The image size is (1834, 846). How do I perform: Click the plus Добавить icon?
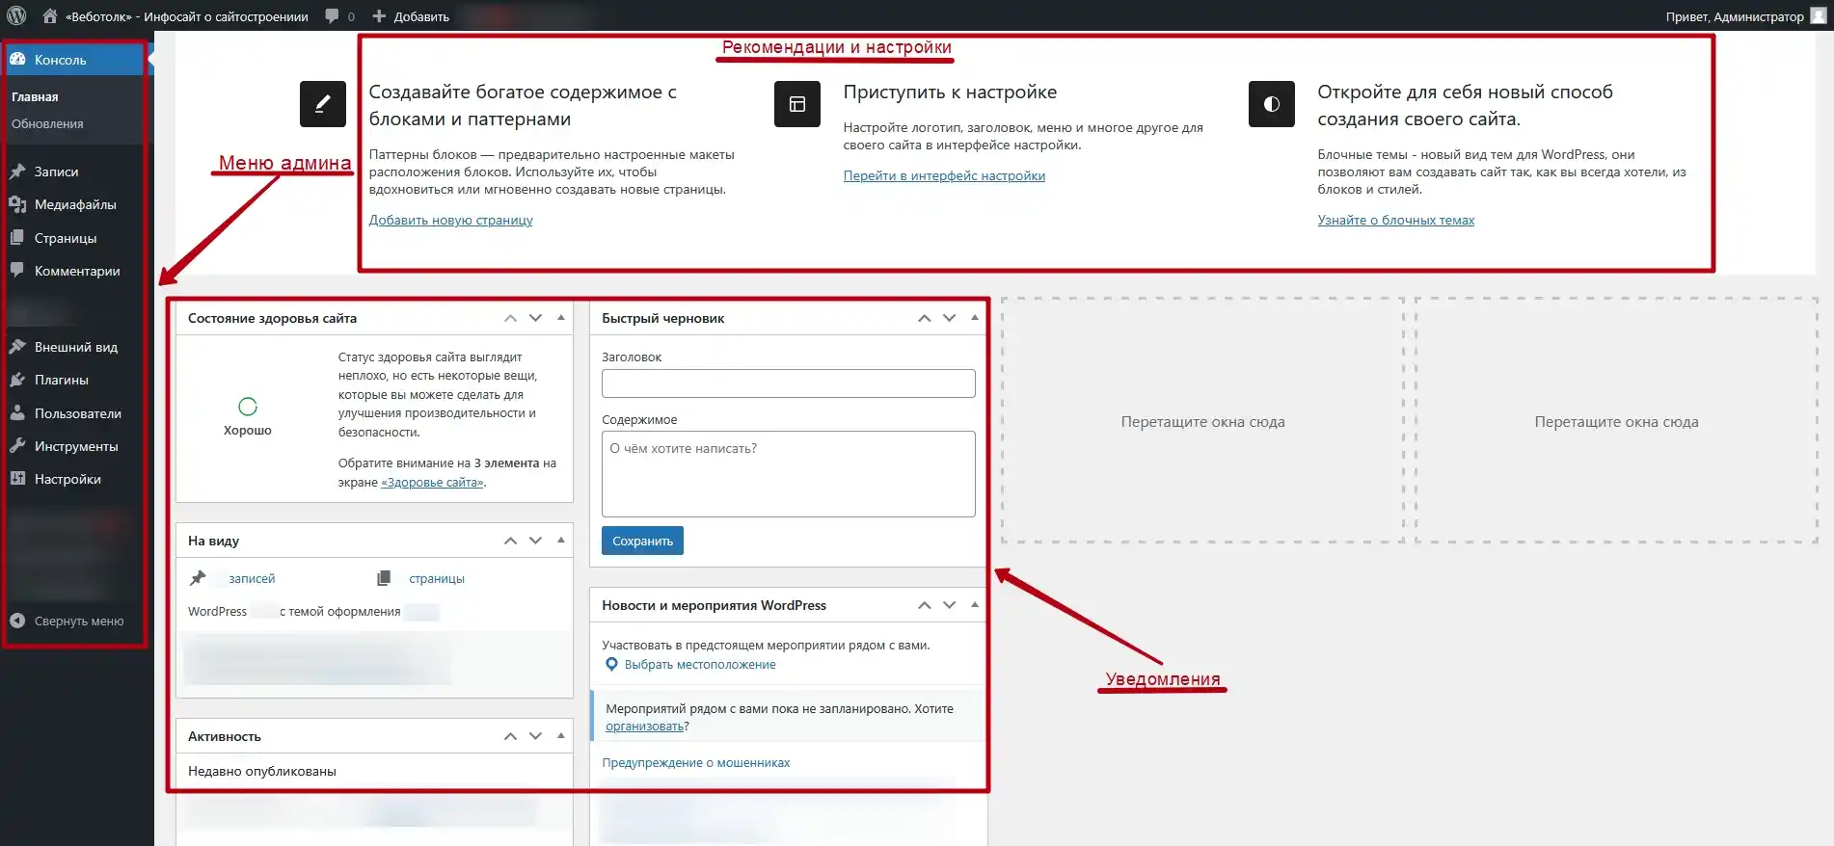(379, 16)
